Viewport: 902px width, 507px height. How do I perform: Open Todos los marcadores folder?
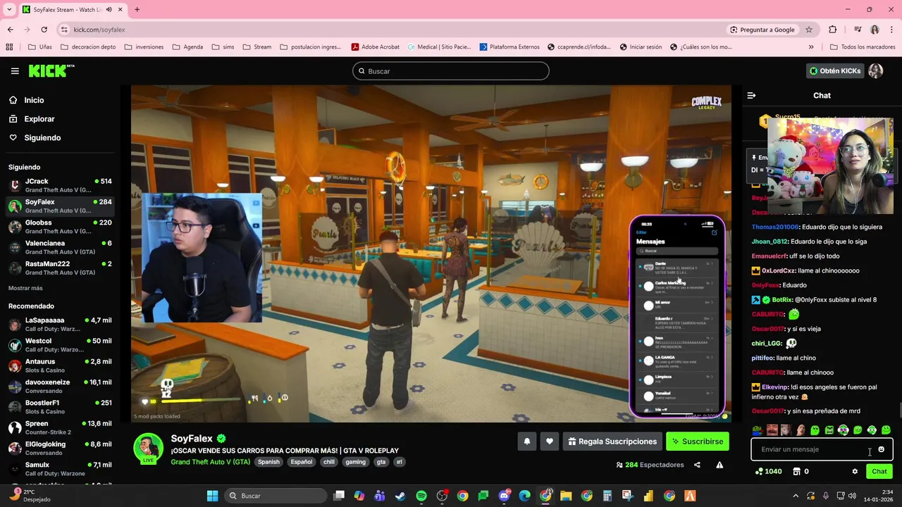pos(862,47)
